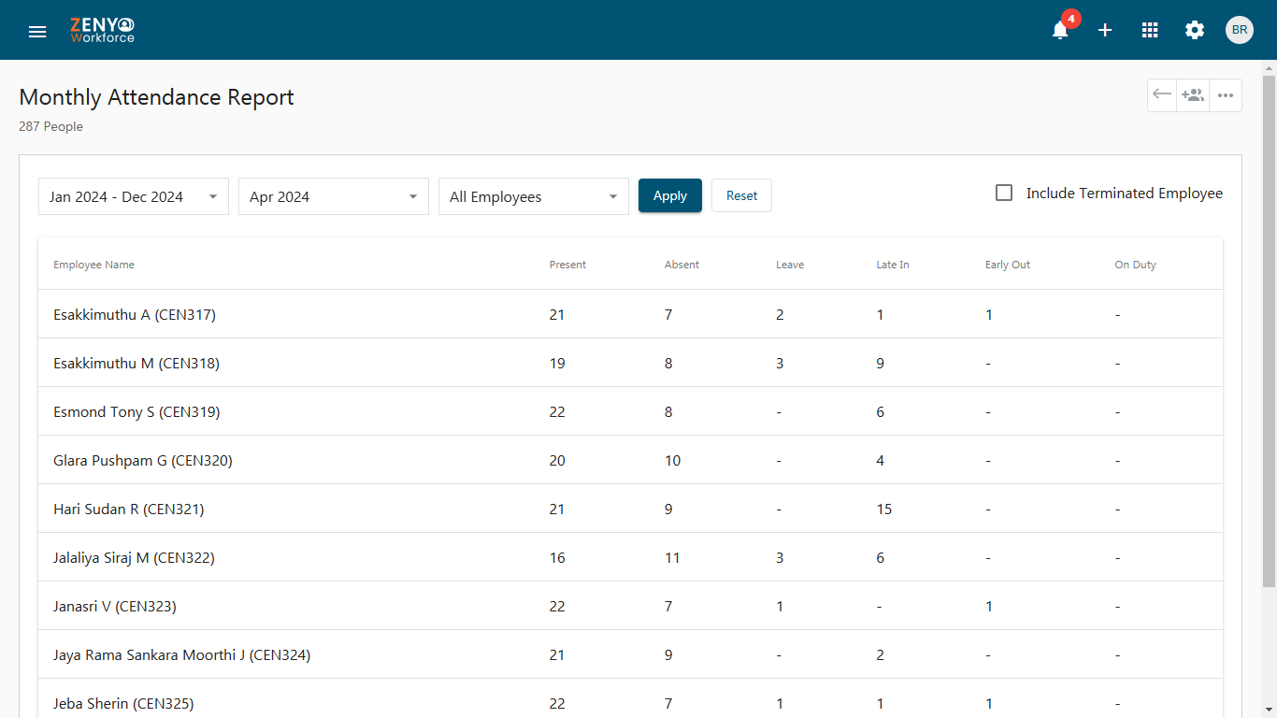
Task: Click Glara Pushpam G's Absent value 10
Action: point(673,461)
